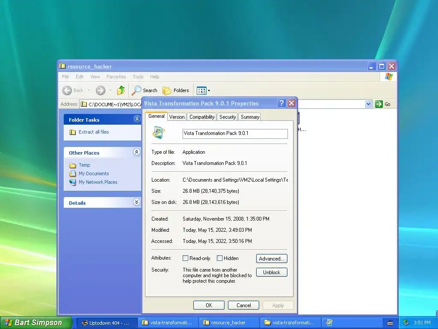The height and width of the screenshot is (329, 438).
Task: Click the Size value 28,140,375 bytes
Action: 211,191
